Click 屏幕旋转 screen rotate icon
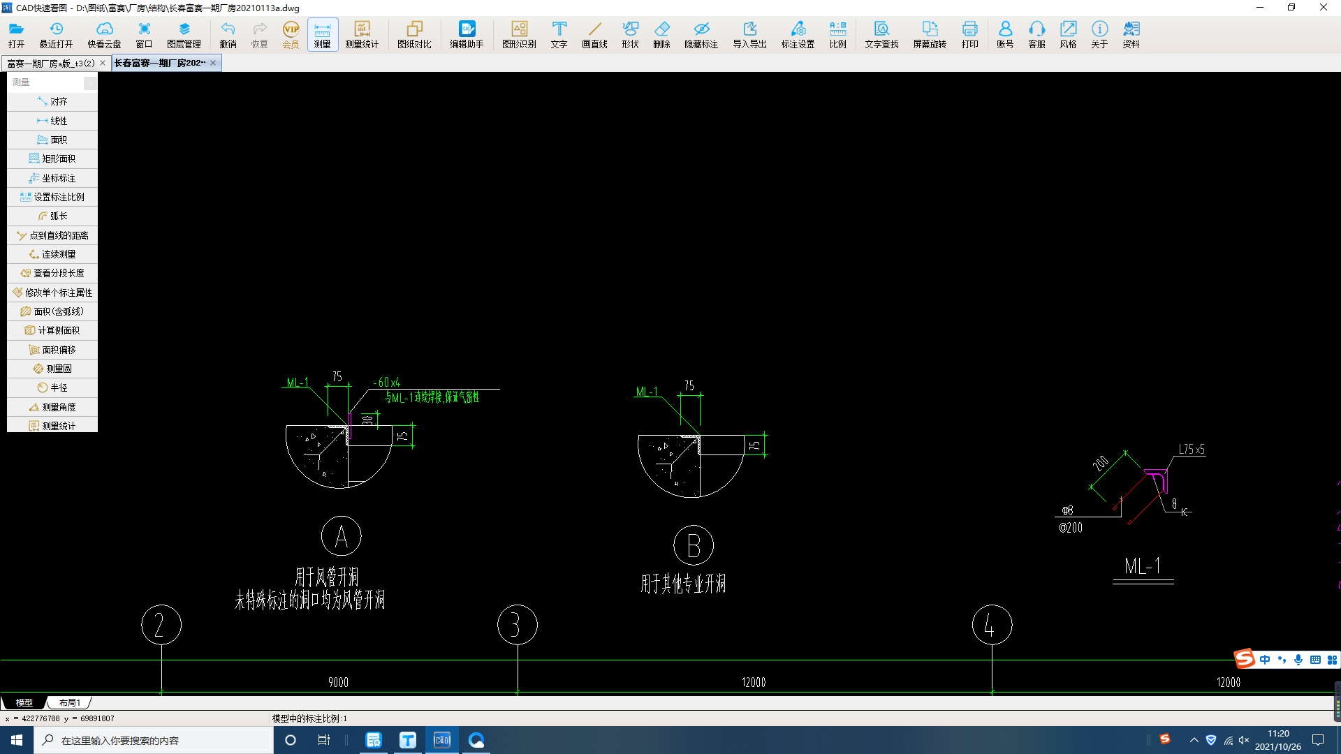Image resolution: width=1341 pixels, height=754 pixels. click(930, 35)
